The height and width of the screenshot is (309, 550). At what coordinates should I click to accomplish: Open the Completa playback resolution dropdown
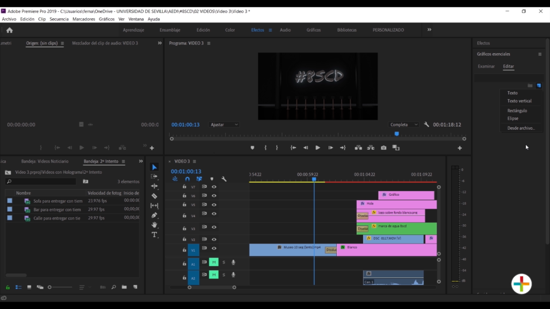point(404,124)
